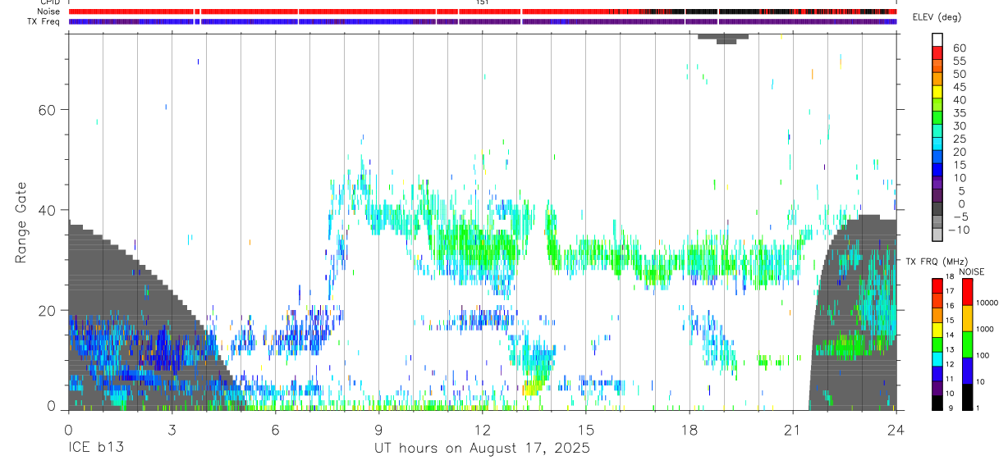Select the red top segment of NOISE colorbar
Viewport: 1008px width, 465px height.
pos(967,292)
